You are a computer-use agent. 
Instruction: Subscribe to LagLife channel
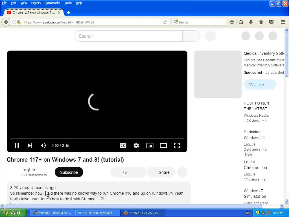point(69,172)
